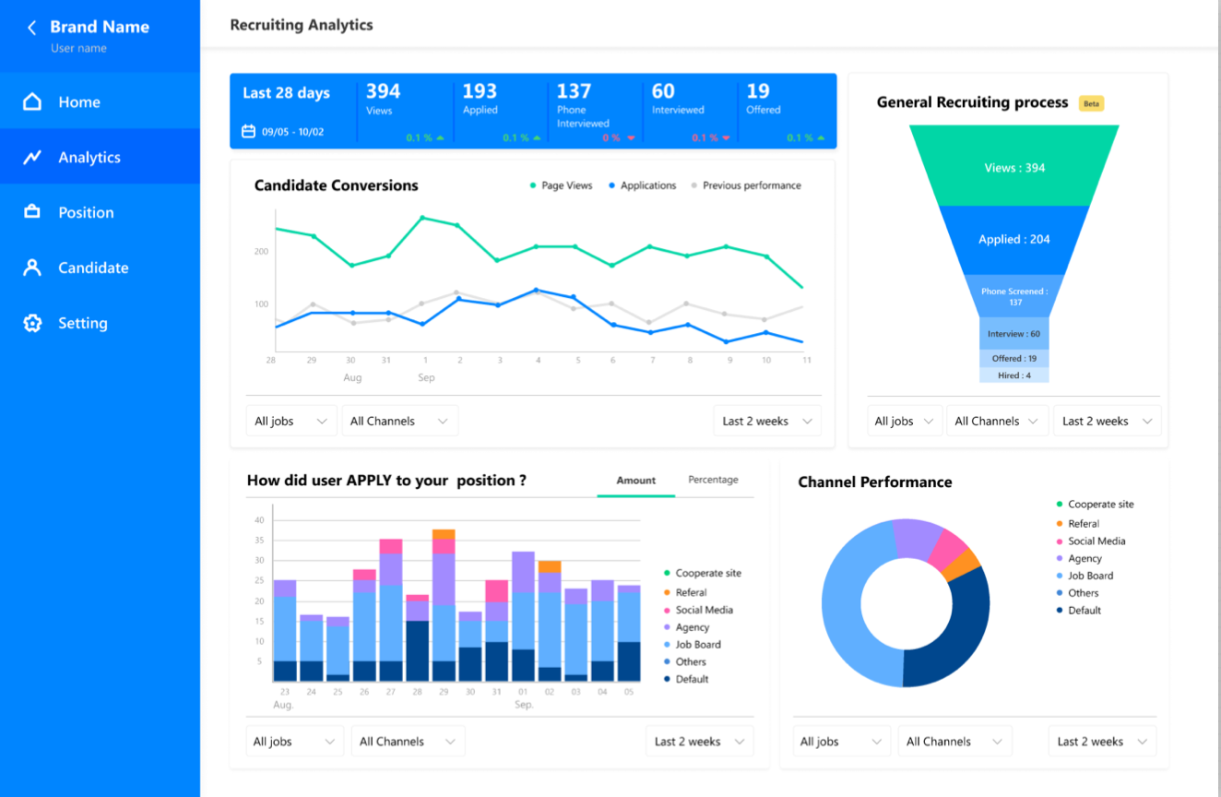The image size is (1221, 797).
Task: Click the red down arrow under Interviewed
Action: pyautogui.click(x=726, y=137)
